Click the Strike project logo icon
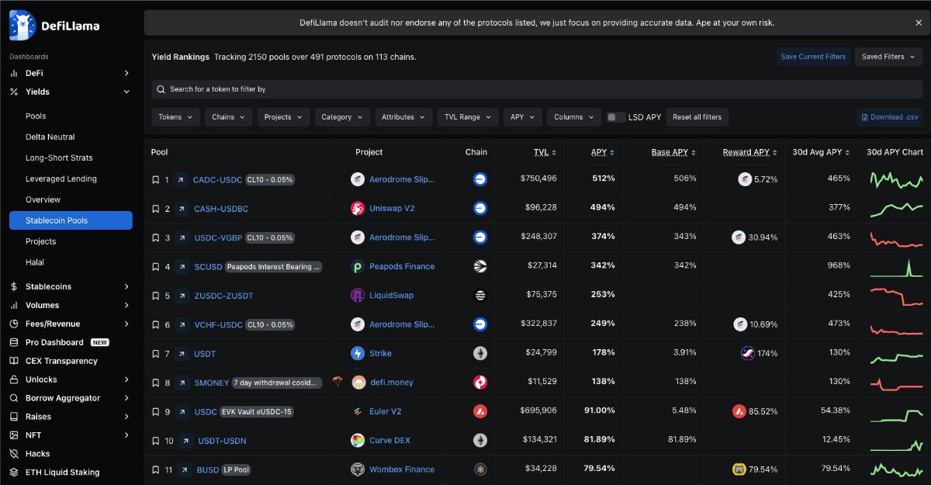 pos(358,354)
